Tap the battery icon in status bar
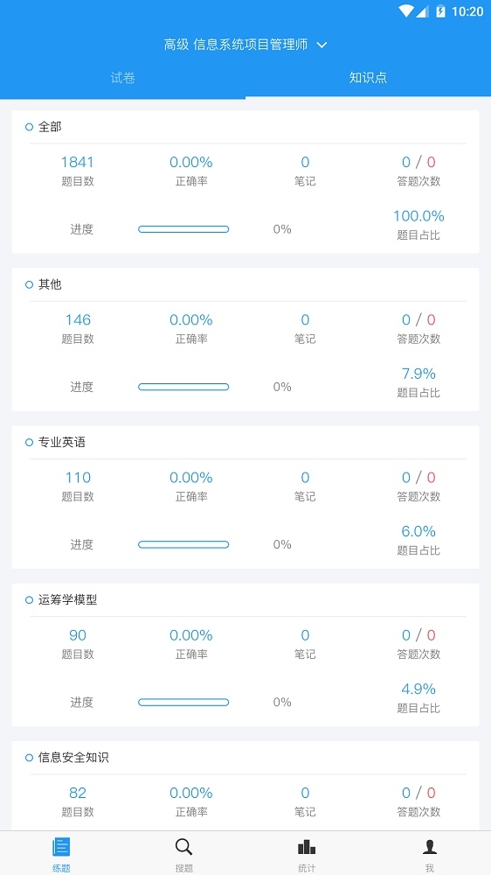This screenshot has height=875, width=491. pyautogui.click(x=441, y=11)
